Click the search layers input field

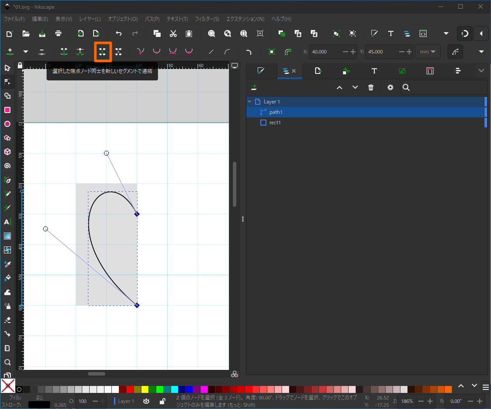[444, 87]
